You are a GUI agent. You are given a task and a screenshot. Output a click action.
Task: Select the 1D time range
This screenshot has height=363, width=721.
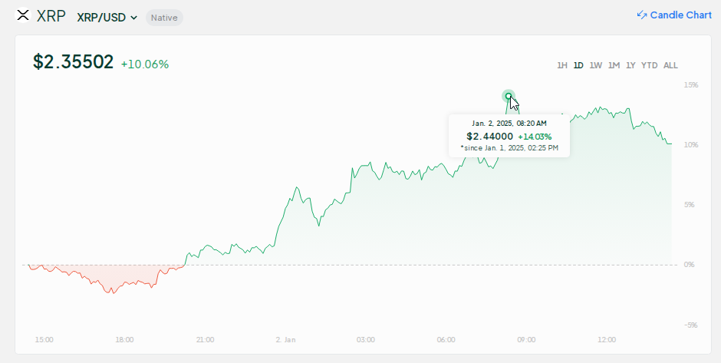click(x=578, y=65)
